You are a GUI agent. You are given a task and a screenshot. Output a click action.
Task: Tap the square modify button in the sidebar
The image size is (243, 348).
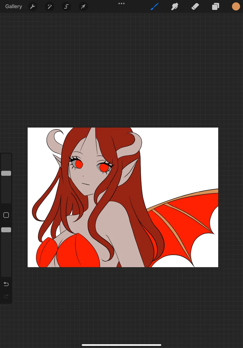(6, 215)
